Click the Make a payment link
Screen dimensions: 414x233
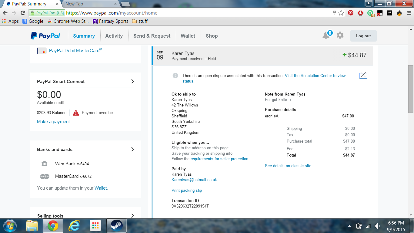(x=53, y=122)
